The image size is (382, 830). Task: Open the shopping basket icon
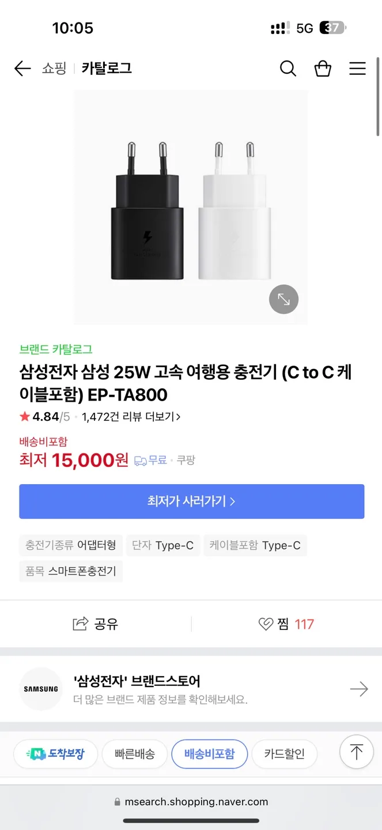[323, 69]
